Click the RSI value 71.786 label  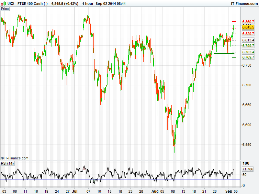click(x=248, y=169)
